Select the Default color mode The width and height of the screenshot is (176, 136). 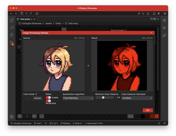click(x=28, y=98)
